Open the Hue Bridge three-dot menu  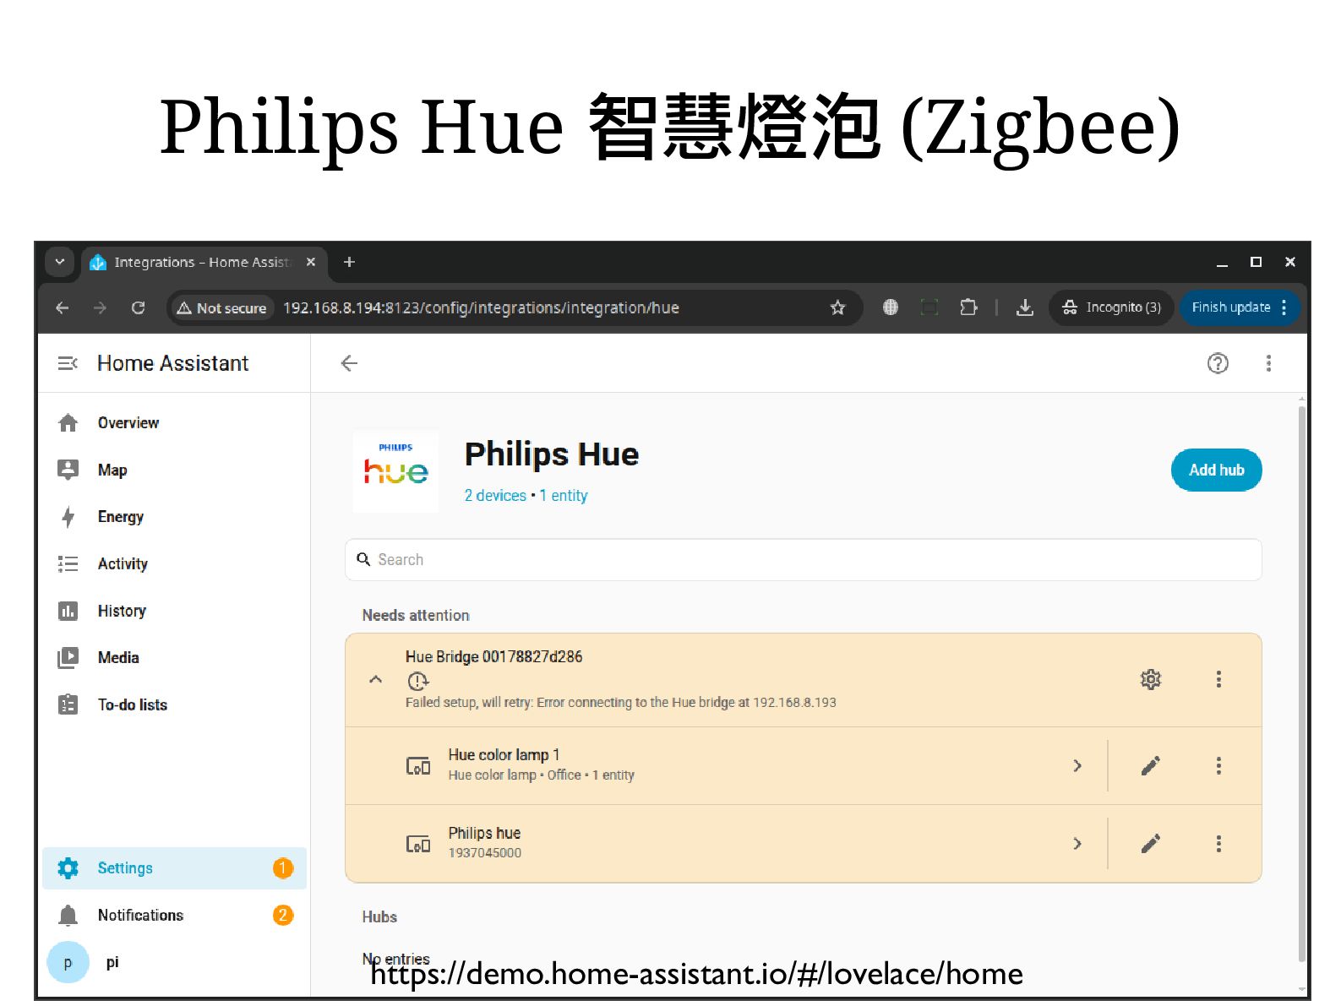point(1218,679)
